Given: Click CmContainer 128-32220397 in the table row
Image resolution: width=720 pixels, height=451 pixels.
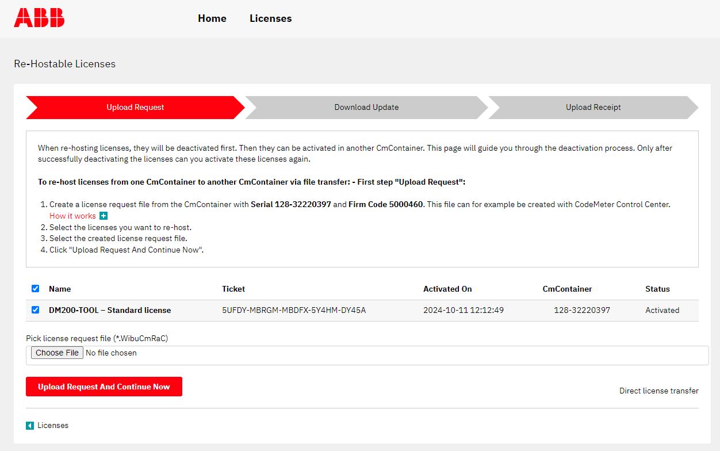Looking at the screenshot, I should click(582, 310).
